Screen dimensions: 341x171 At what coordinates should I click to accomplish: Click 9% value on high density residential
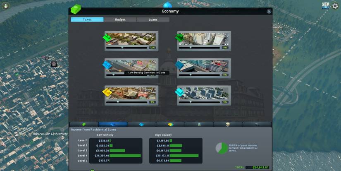tap(225, 48)
